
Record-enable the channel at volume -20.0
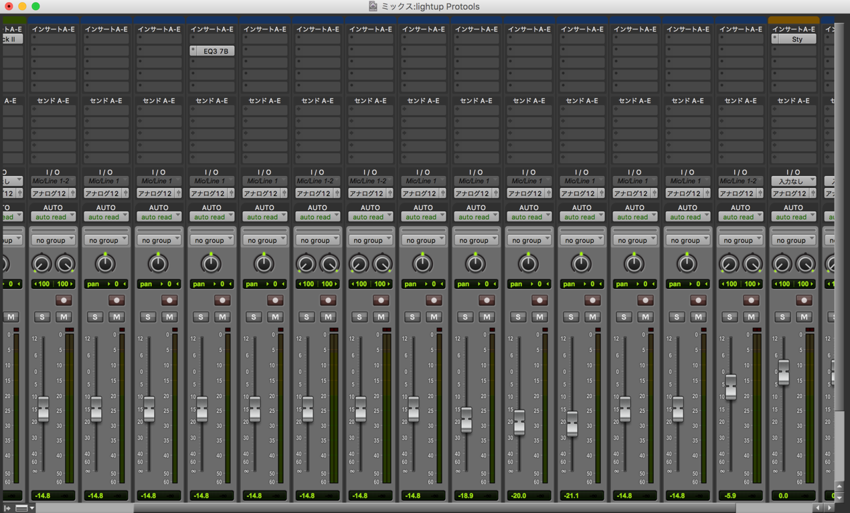[x=539, y=300]
